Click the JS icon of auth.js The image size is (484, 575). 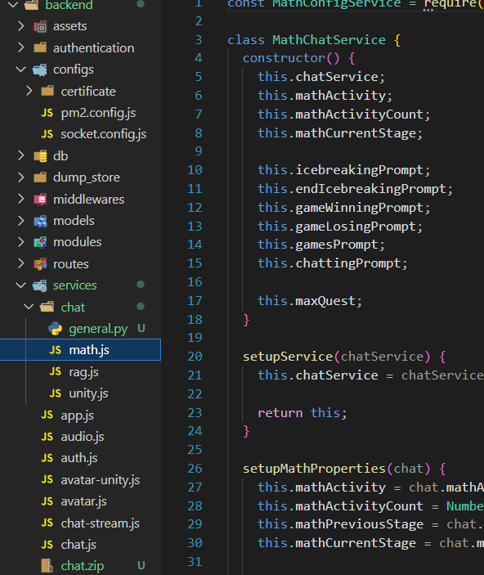coord(47,458)
